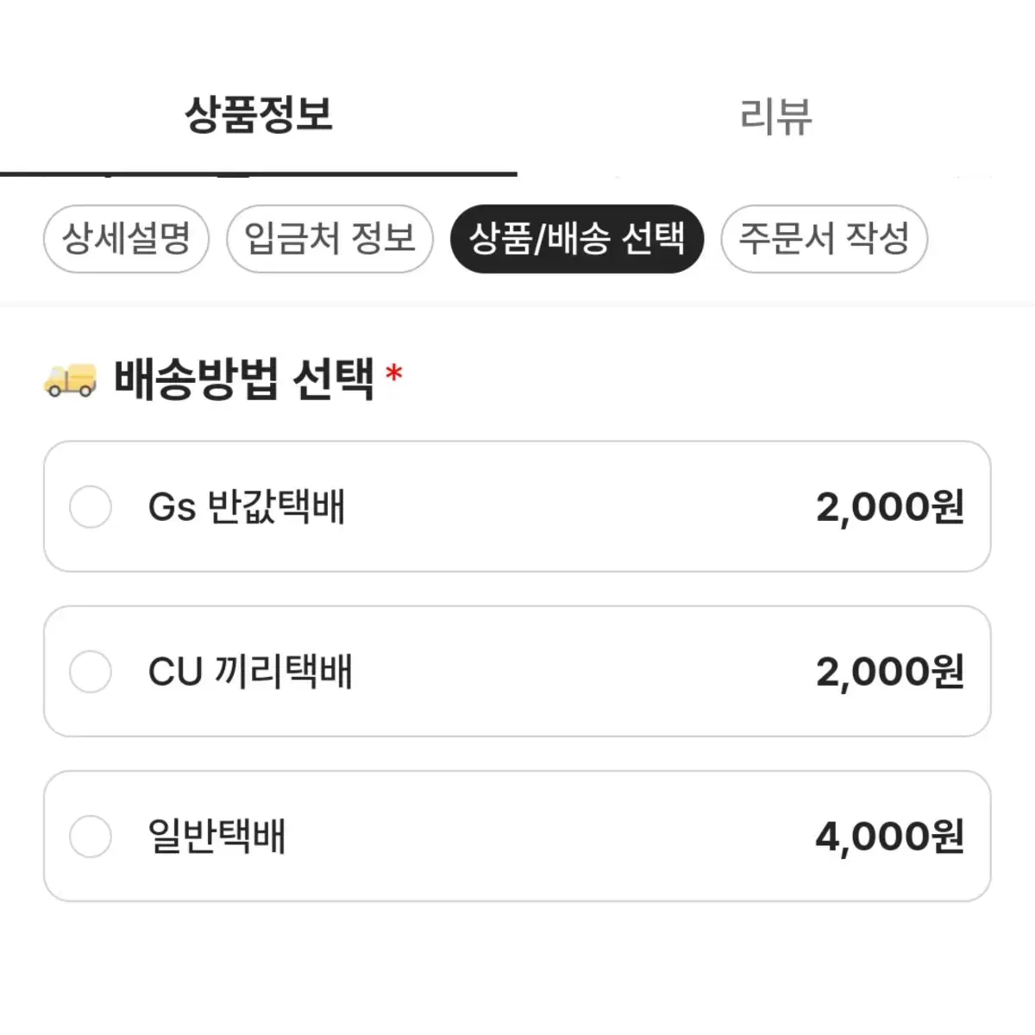This screenshot has width=1035, height=1035.
Task: Switch to the 상품정보 tab
Action: pos(259,115)
